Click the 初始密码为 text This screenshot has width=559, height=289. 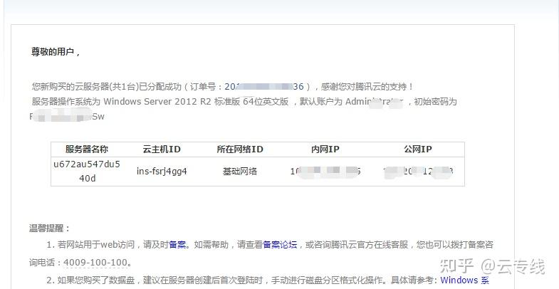[435, 102]
